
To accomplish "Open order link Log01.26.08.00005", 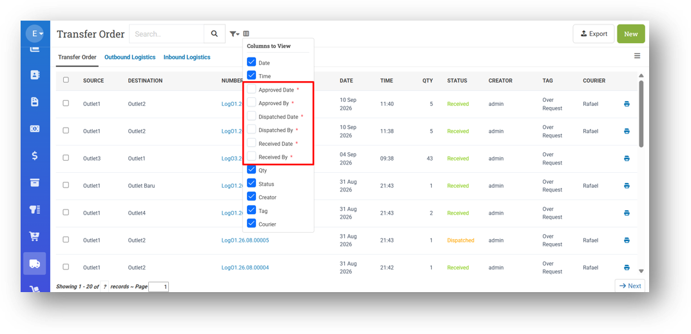I will (x=245, y=241).
